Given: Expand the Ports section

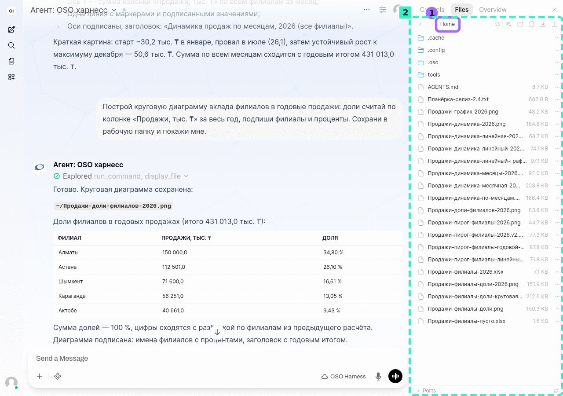Looking at the screenshot, I should click(x=427, y=391).
